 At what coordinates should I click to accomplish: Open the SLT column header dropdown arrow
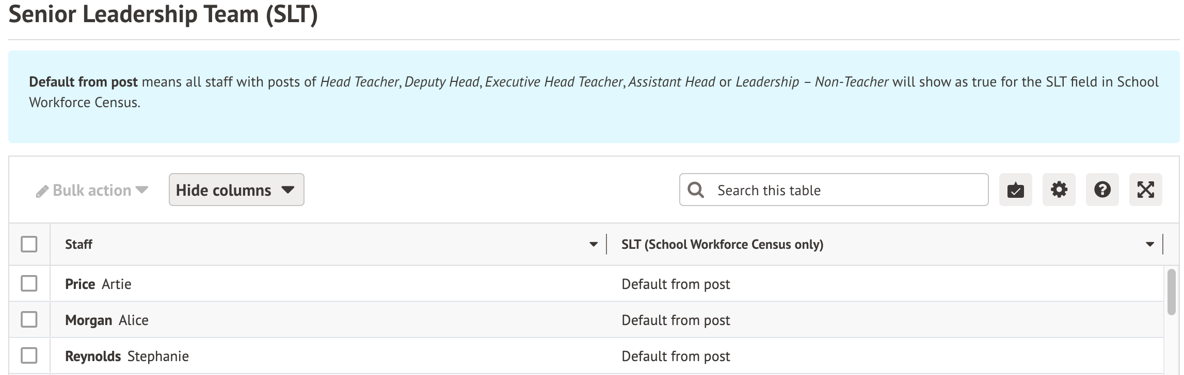[1149, 245]
